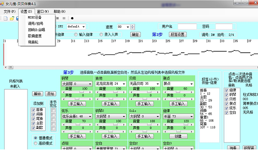Image resolution: width=258 pixels, height=155 pixels.
Task: Toggle the 鼓点 track checkbox in 音轨 list
Action: pyautogui.click(x=227, y=104)
